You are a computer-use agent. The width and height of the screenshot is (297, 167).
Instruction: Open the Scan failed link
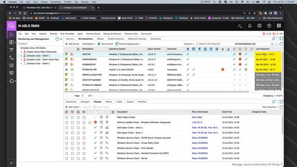click(197, 117)
